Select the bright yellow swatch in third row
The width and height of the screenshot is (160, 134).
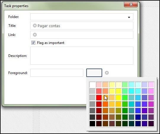click(119, 98)
